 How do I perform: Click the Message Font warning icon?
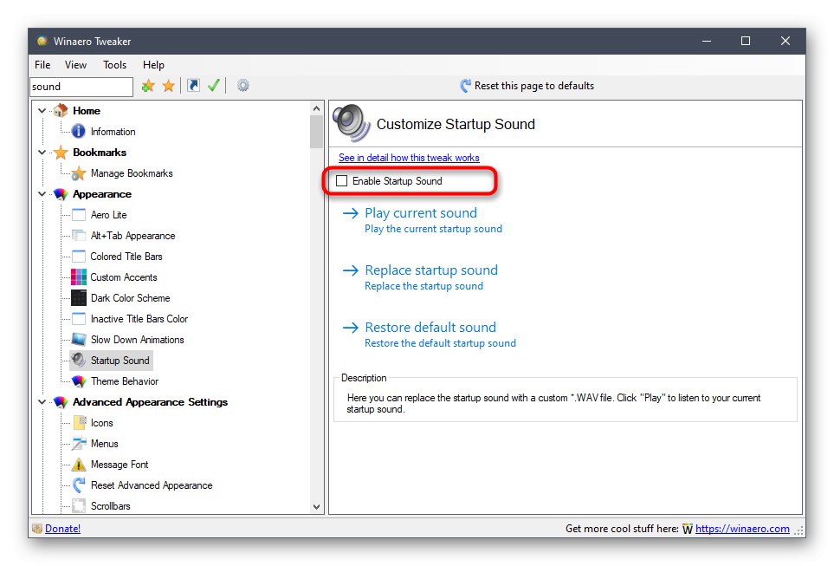(x=79, y=465)
